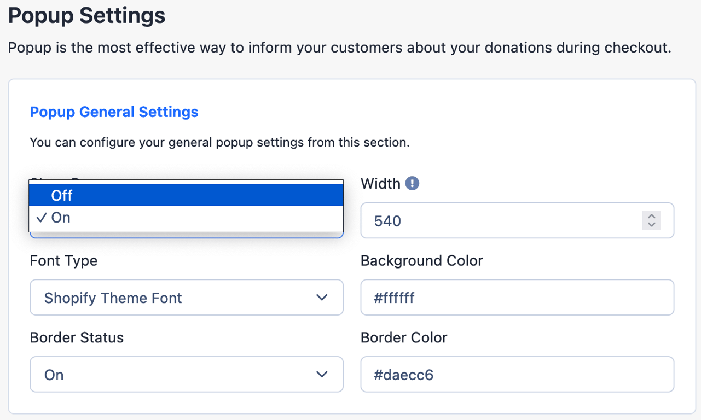Increase the Width value with the up arrow
Image resolution: width=701 pixels, height=420 pixels.
pyautogui.click(x=651, y=216)
